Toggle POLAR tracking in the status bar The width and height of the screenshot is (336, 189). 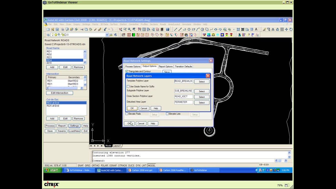(104, 166)
